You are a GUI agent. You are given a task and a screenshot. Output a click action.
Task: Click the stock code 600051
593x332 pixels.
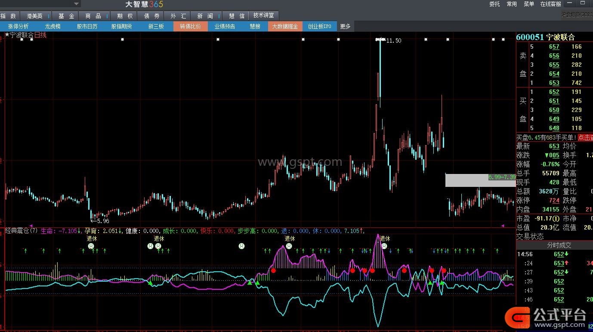click(x=530, y=37)
